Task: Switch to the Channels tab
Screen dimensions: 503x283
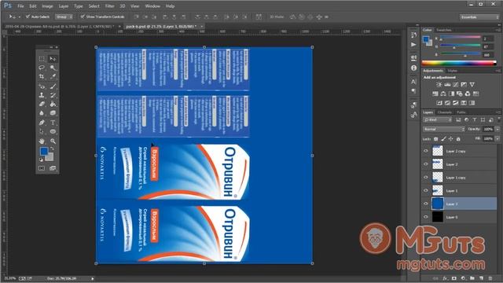Action: 445,112
